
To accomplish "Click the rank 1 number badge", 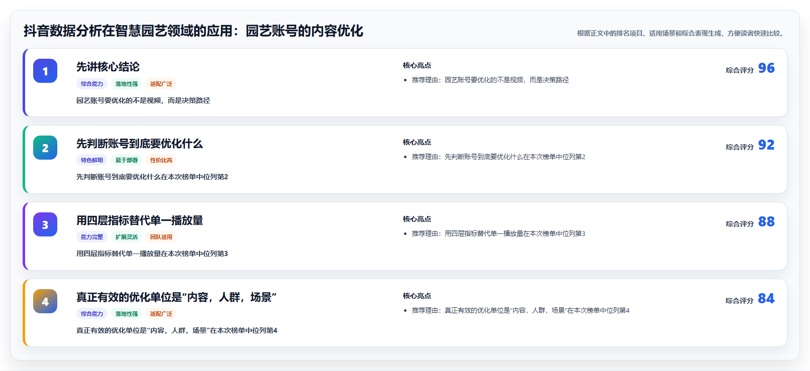I will (x=45, y=71).
